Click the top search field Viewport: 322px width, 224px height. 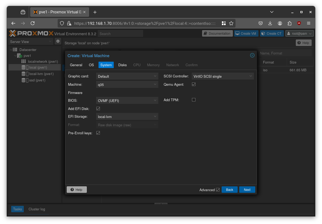pyautogui.click(x=120, y=33)
